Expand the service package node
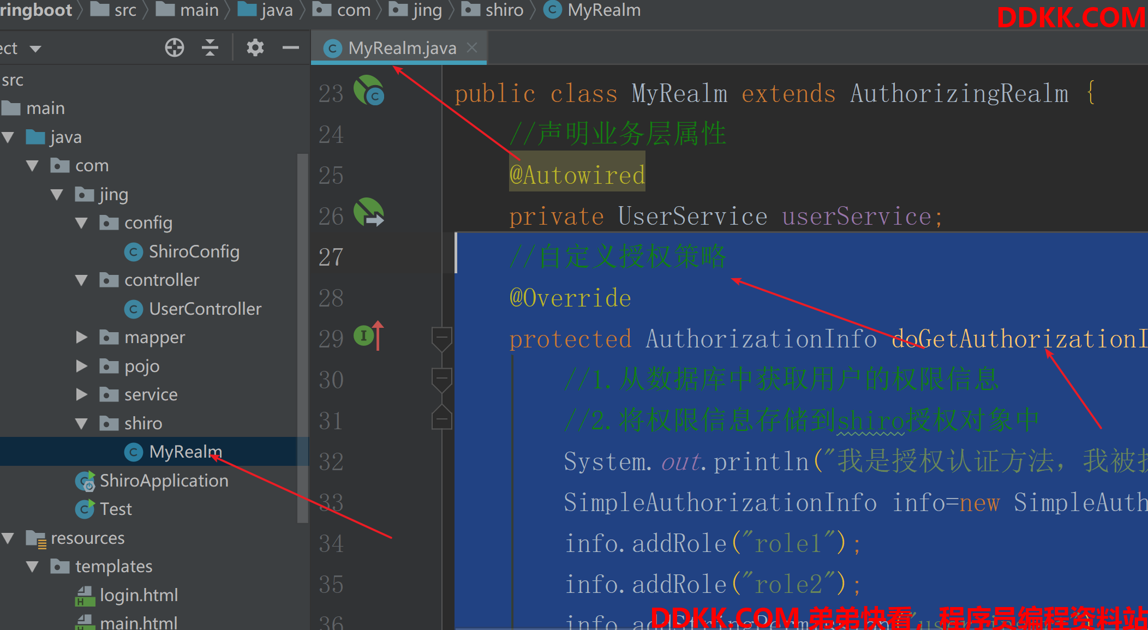 [x=81, y=394]
